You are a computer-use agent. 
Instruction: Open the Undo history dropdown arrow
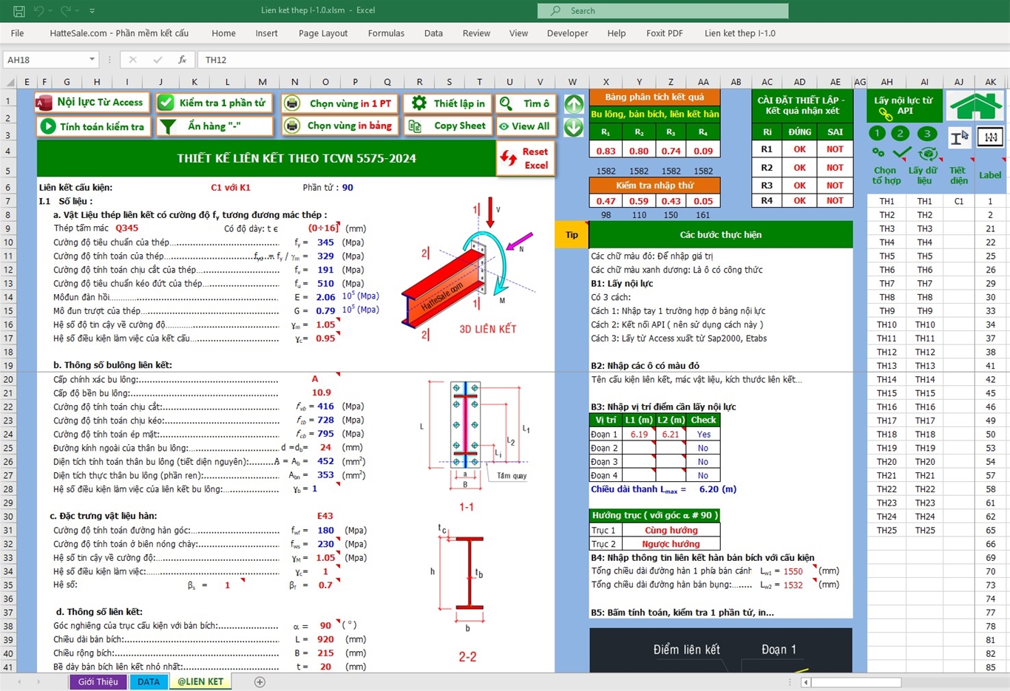click(50, 11)
